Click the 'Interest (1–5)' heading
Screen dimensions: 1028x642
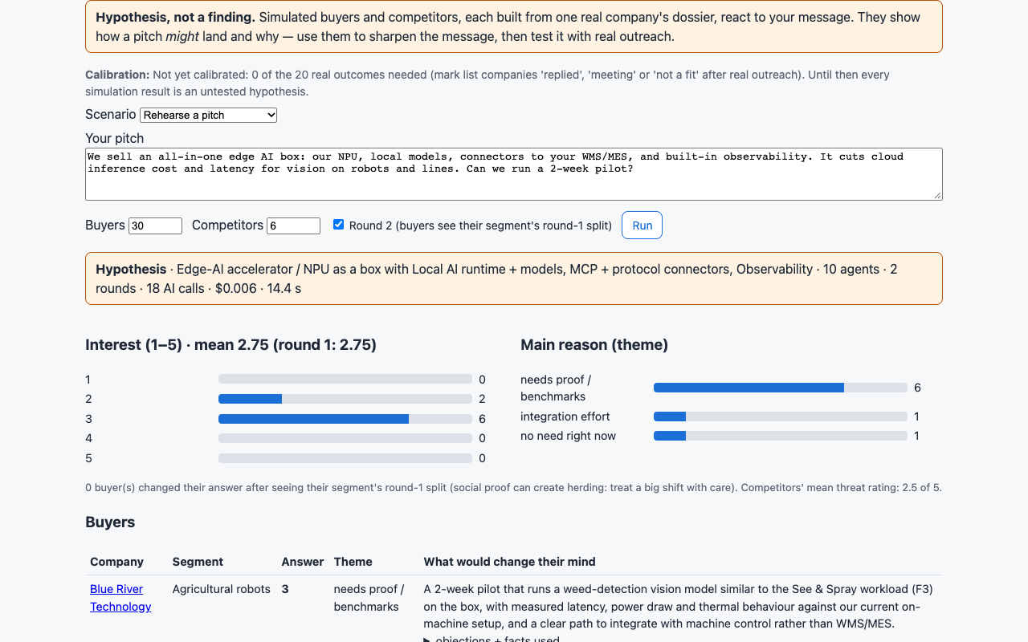230,345
